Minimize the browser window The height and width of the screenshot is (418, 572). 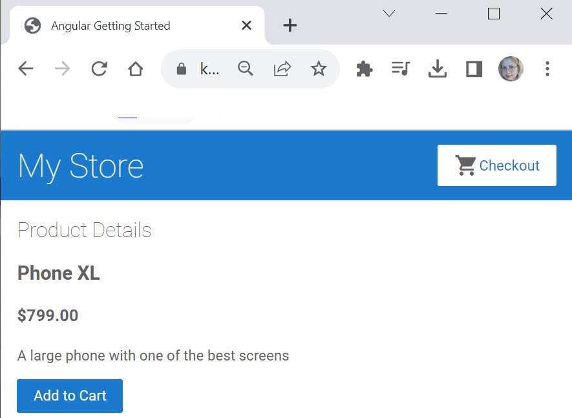pos(441,14)
